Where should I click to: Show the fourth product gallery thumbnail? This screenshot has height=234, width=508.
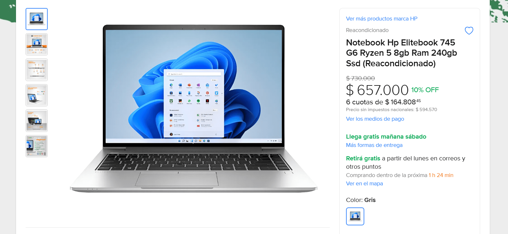(x=36, y=95)
